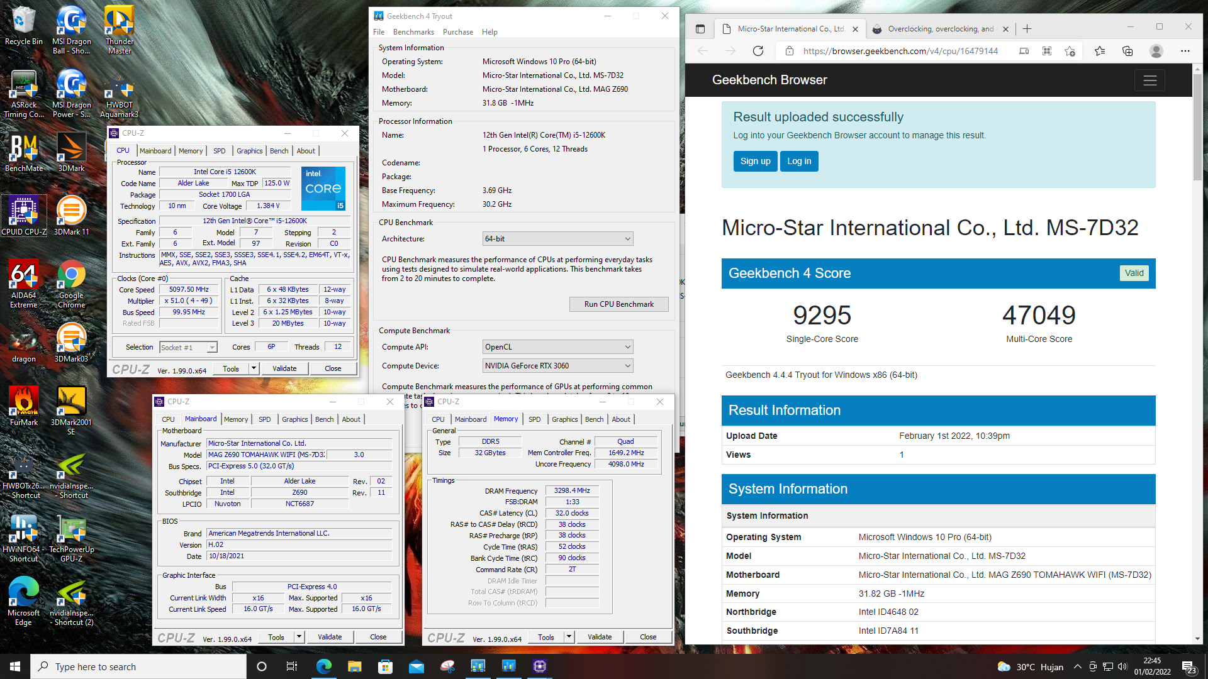Open 3DMark03 desktop icon

click(x=71, y=343)
